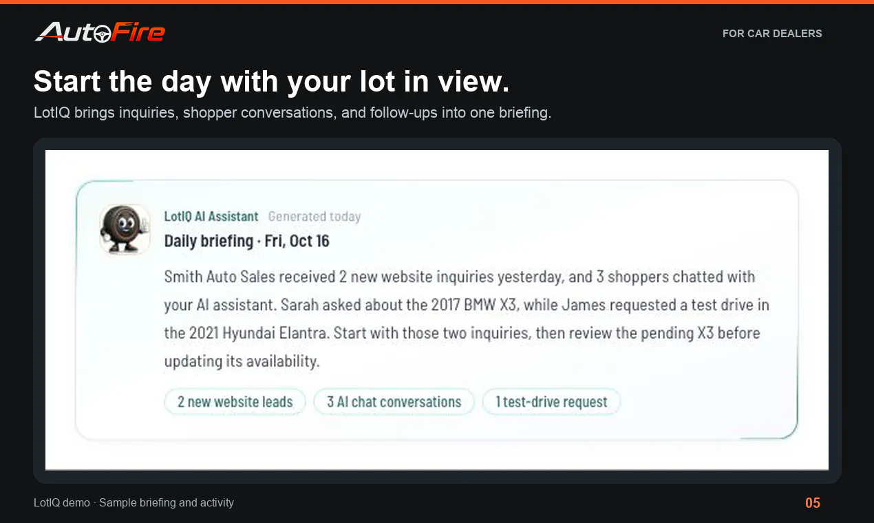Viewport: 874px width, 523px height.
Task: Click the 'Generated today' timestamp
Action: coord(315,216)
